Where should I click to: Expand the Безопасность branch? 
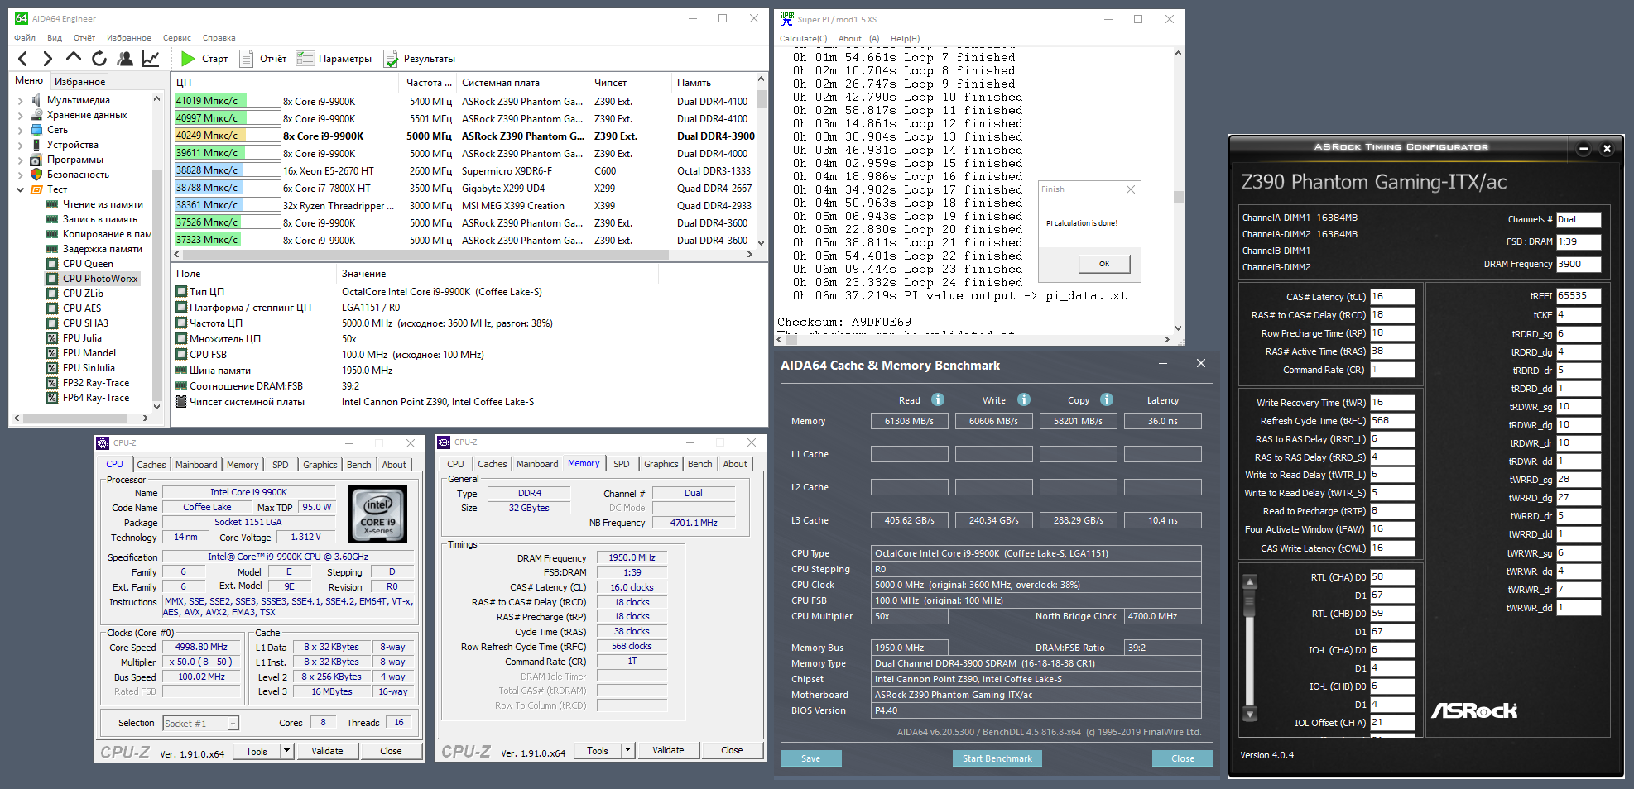21,175
